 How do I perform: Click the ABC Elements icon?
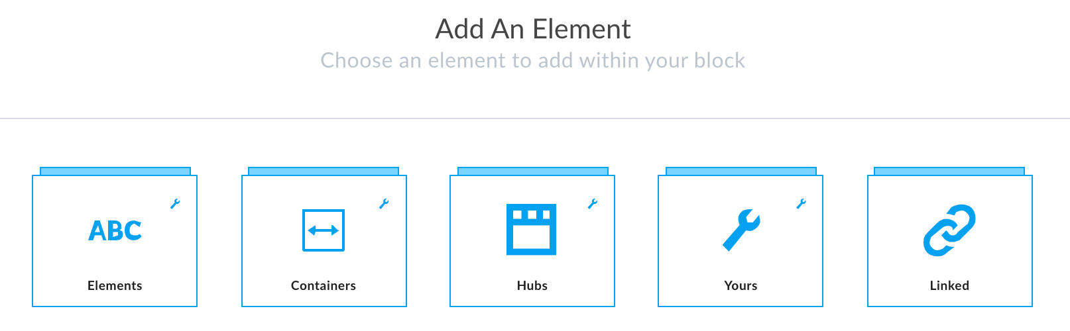115,230
